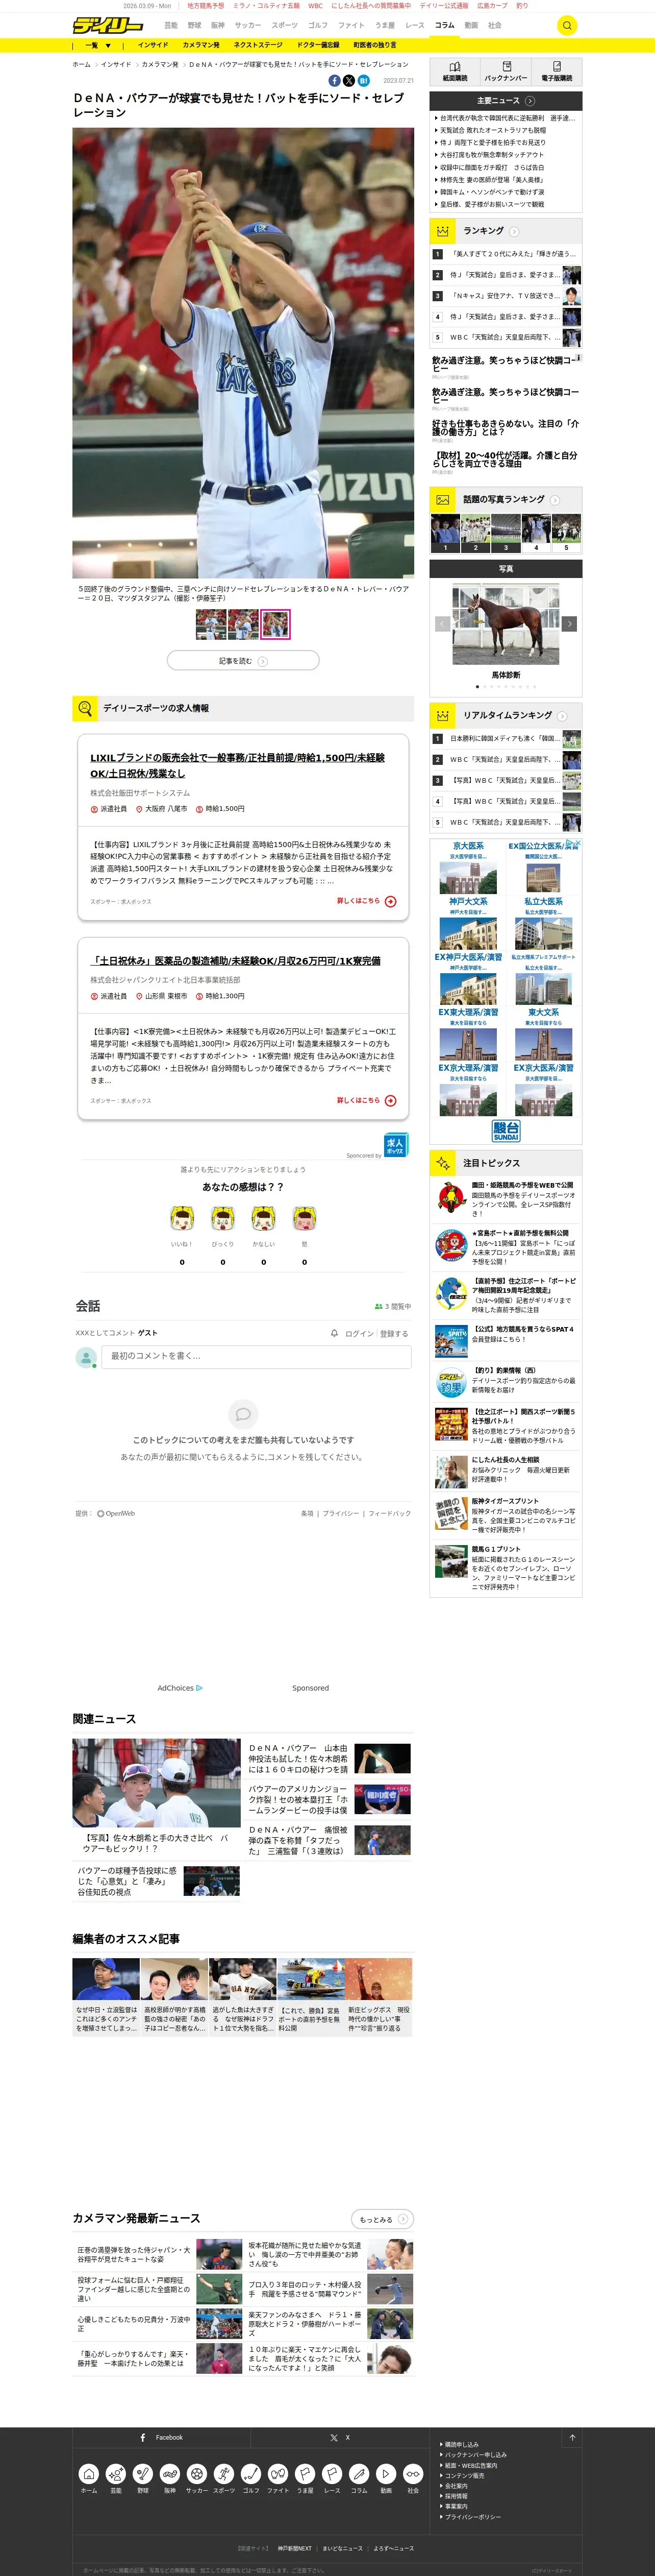This screenshot has height=2576, width=655.
Task: Click もっとみる for カメラマン最新ニュース
Action: pyautogui.click(x=383, y=2219)
